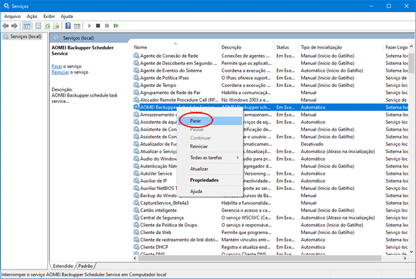Click the green Restart Service icon
The width and height of the screenshot is (416, 279).
[x=117, y=26]
